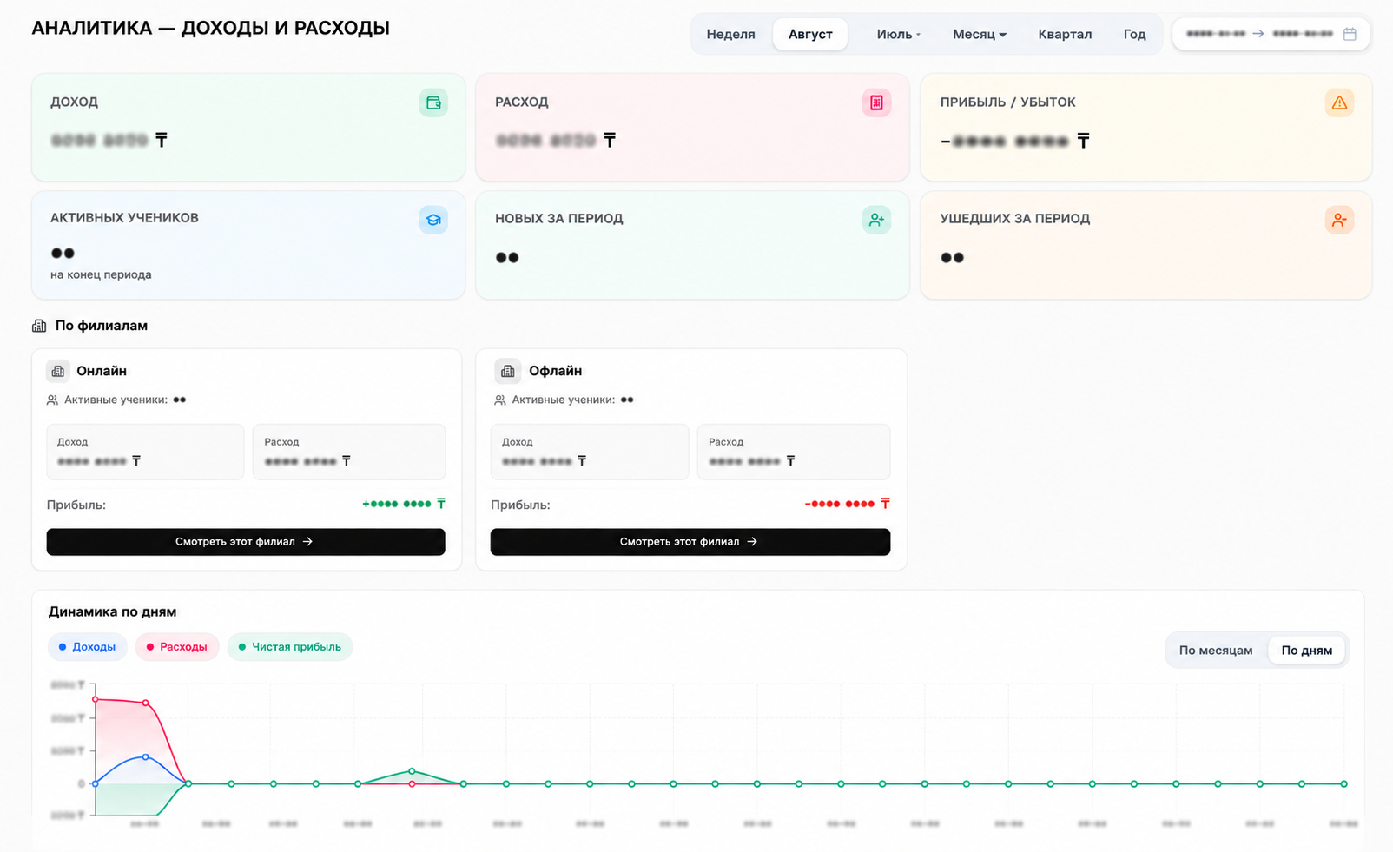This screenshot has height=852, width=1393.
Task: Click the Аналитика — Доходы и расходы title
Action: (211, 28)
